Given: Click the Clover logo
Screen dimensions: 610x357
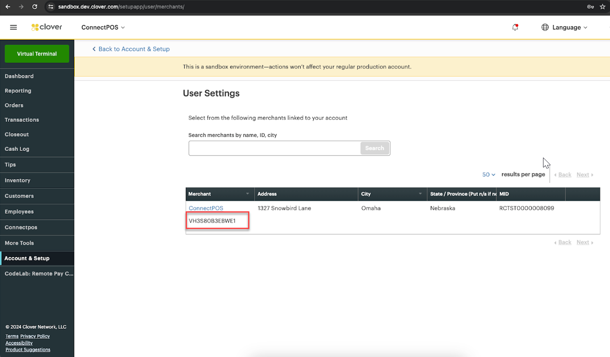Looking at the screenshot, I should (46, 27).
